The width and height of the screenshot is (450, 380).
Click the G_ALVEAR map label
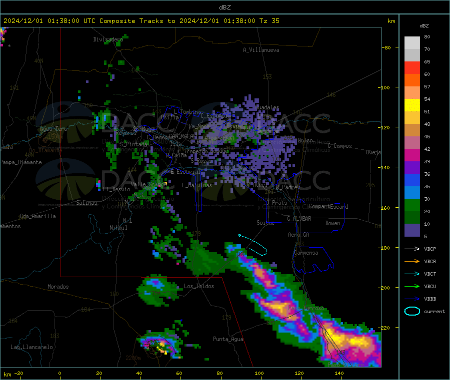(x=299, y=219)
